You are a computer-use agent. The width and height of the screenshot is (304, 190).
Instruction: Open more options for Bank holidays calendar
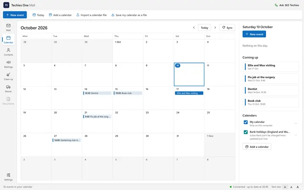(296, 135)
